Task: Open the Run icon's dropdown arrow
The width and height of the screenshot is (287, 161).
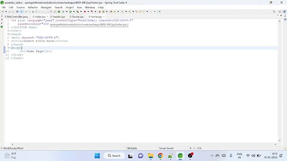Action: [67, 12]
